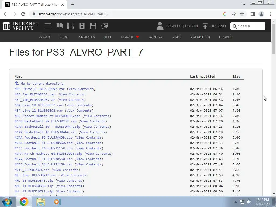This screenshot has width=276, height=207.
Task: Open the VOLUNTEER menu item
Action: [x=200, y=37]
